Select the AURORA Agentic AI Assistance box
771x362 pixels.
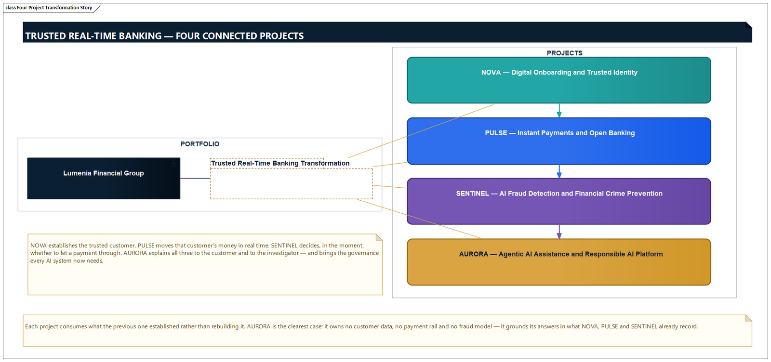click(x=559, y=262)
